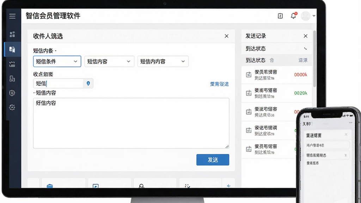Screen dimensions: 361x203
Task: Click the small icon beside 到达状态 subheader
Action: point(272,60)
